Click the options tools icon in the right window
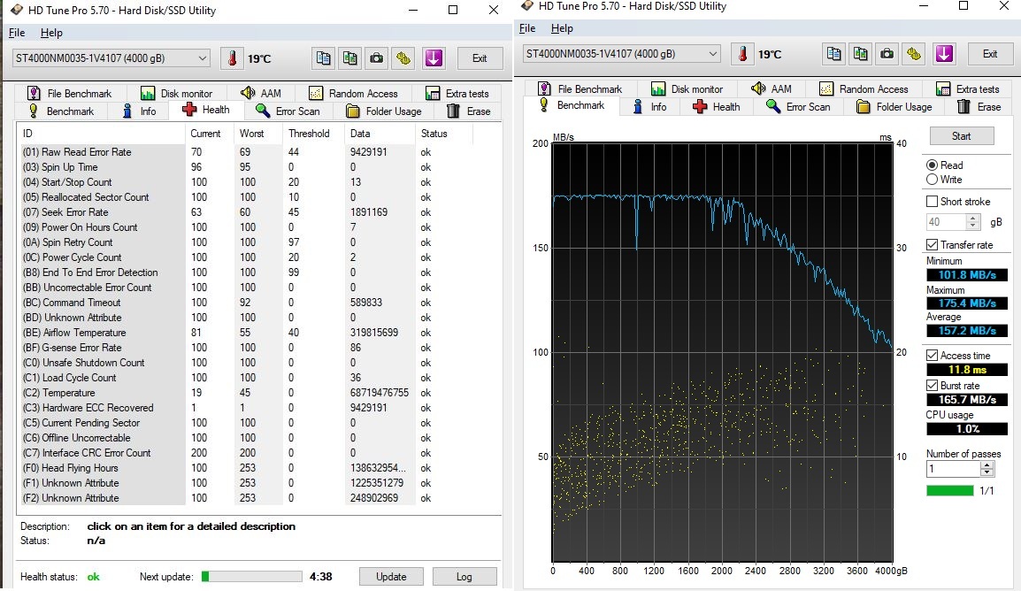 click(x=915, y=54)
